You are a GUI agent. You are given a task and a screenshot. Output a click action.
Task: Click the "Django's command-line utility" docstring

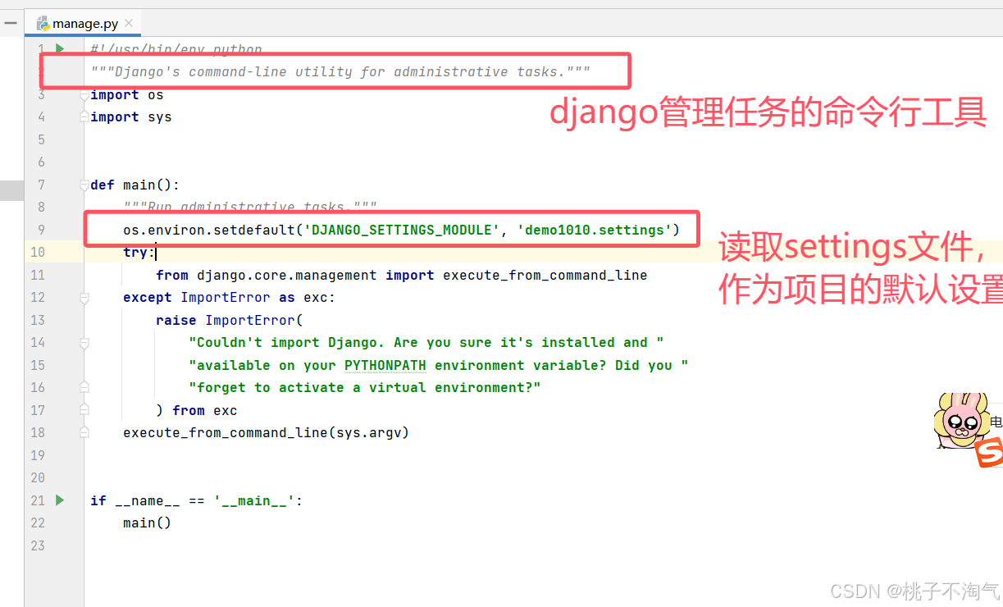[340, 72]
